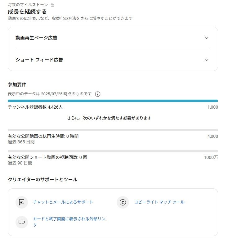Image resolution: width=232 pixels, height=243 pixels.
Task: Click the 有効な公開ショート動画の視聴回数 label
Action: point(47,157)
